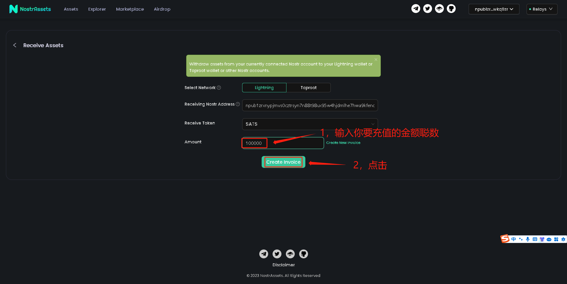The width and height of the screenshot is (567, 284).
Task: Click the 2023 NostrAssets copyright text
Action: (283, 275)
